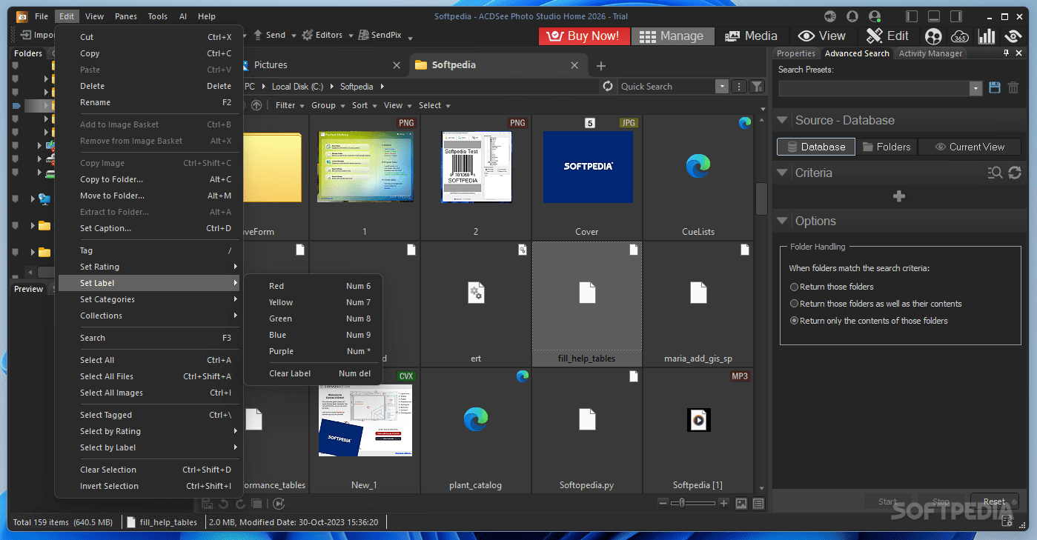The width and height of the screenshot is (1037, 540).
Task: Click the filter funnel icon beside Quick Search
Action: (x=756, y=87)
